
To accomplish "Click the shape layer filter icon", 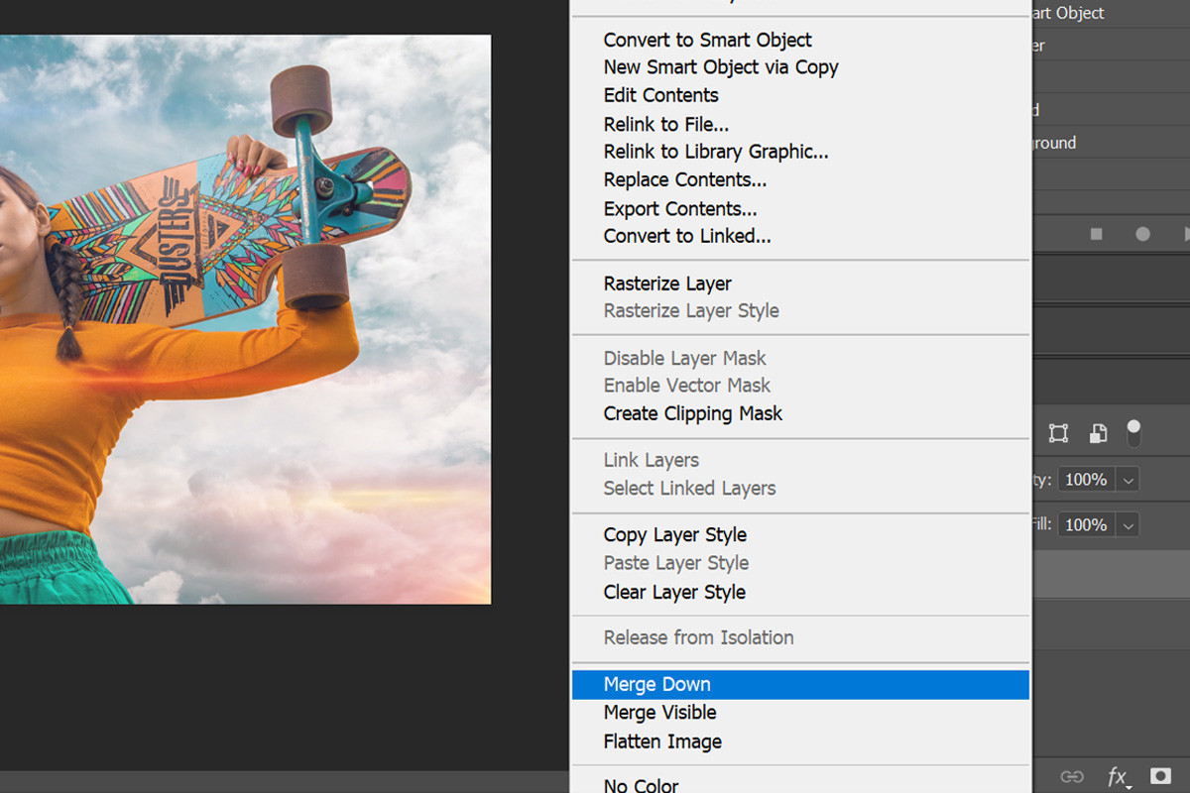I will click(1058, 433).
